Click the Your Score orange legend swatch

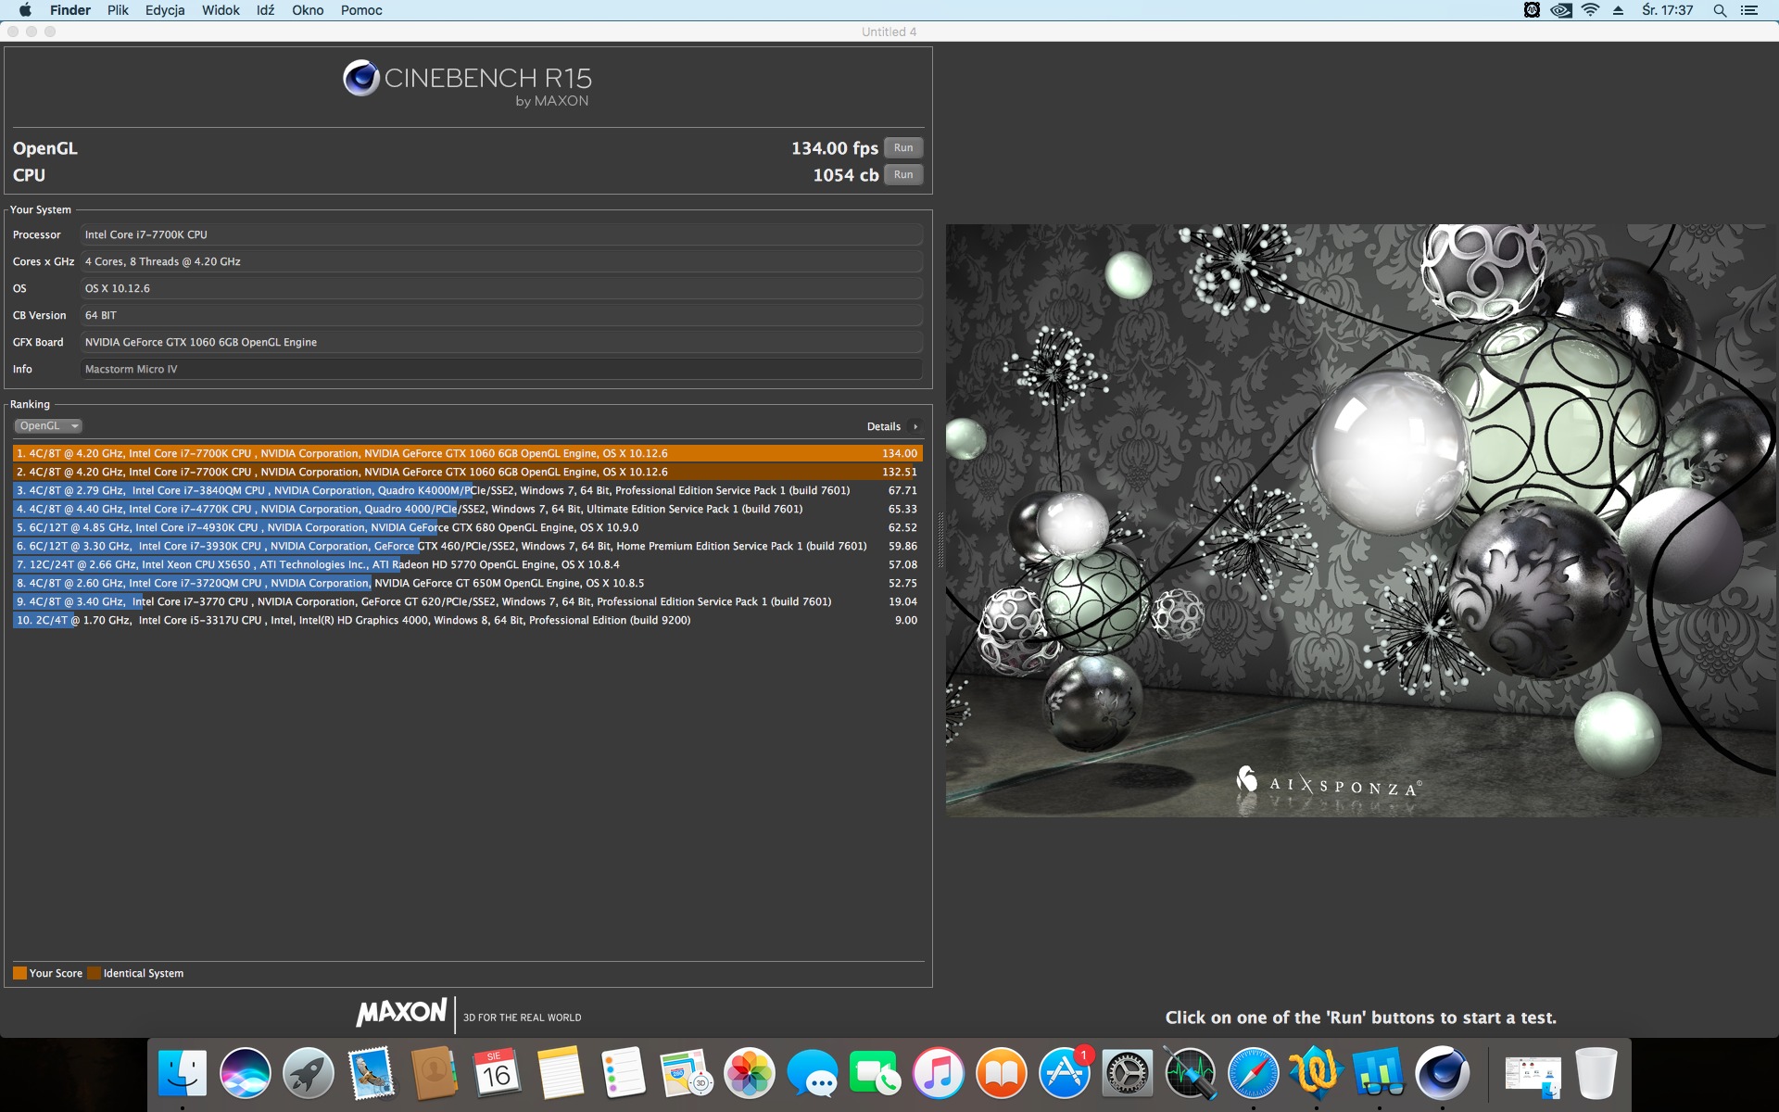coord(19,973)
